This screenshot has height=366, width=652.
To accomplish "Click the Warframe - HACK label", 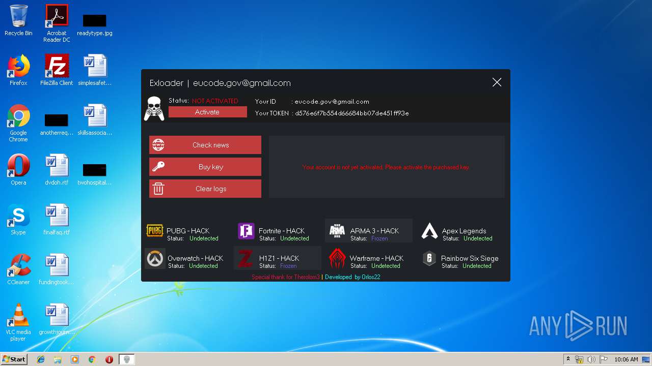I will [x=376, y=258].
